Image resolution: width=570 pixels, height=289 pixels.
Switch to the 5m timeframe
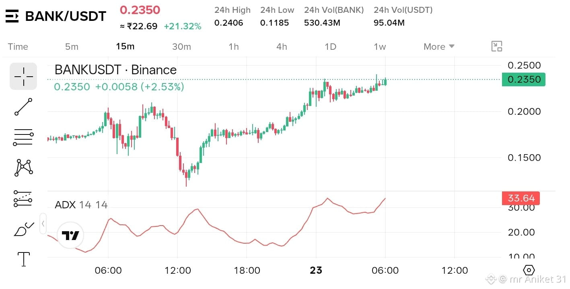[72, 47]
